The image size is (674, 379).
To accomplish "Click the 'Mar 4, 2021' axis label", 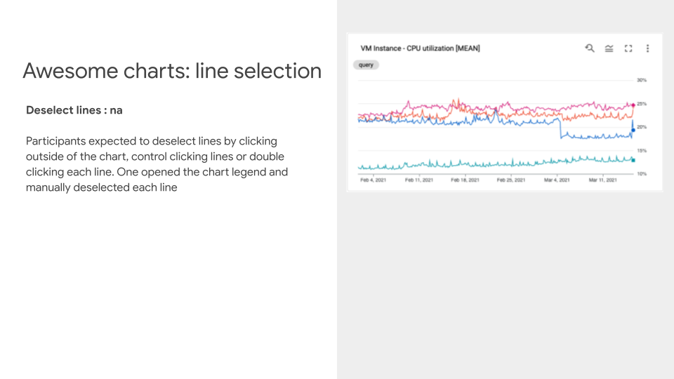I will pos(557,180).
